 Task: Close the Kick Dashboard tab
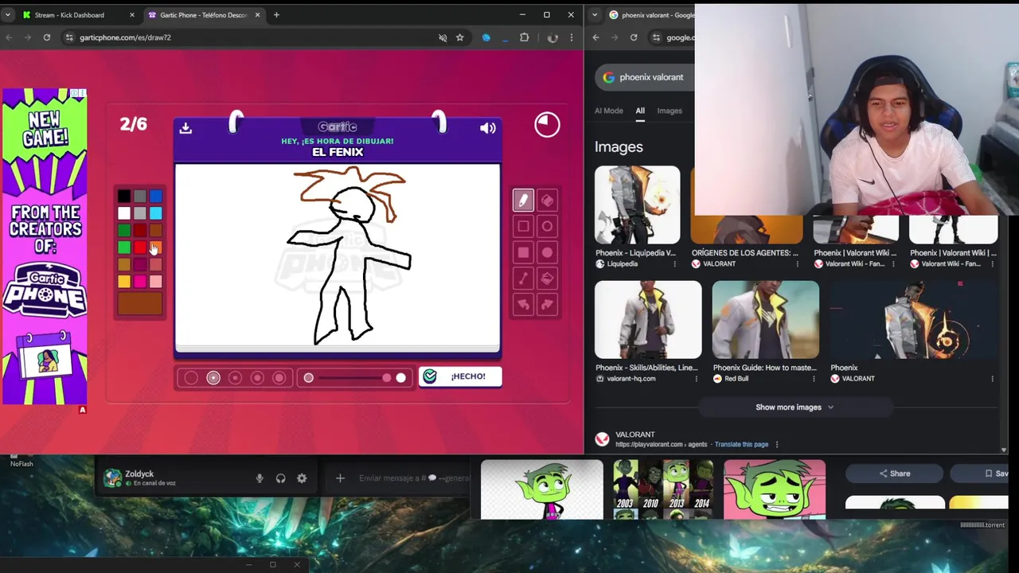[132, 15]
